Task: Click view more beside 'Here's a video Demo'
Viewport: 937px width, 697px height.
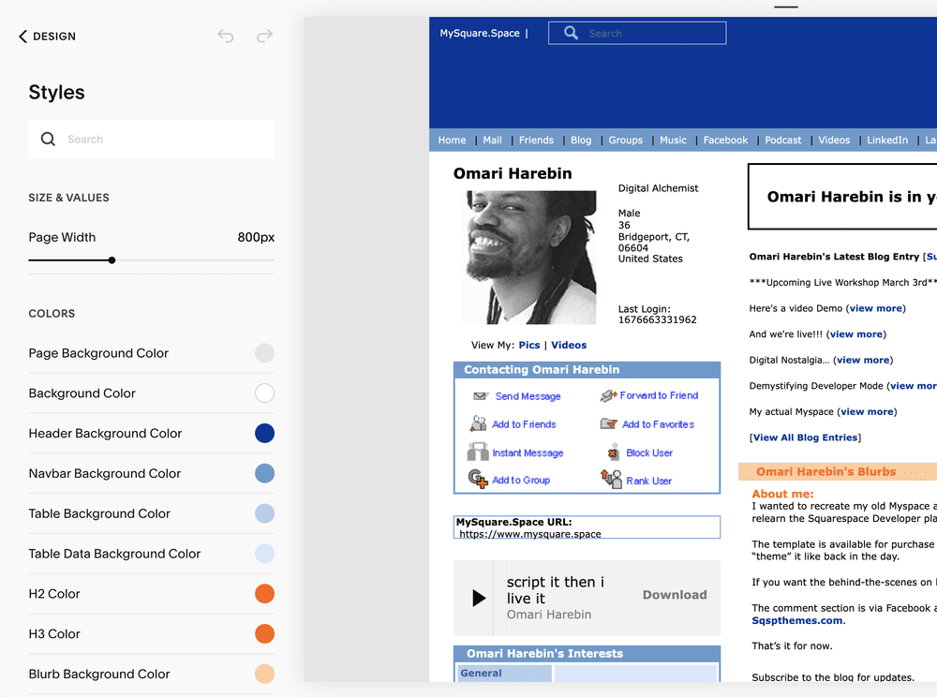Action: click(875, 308)
